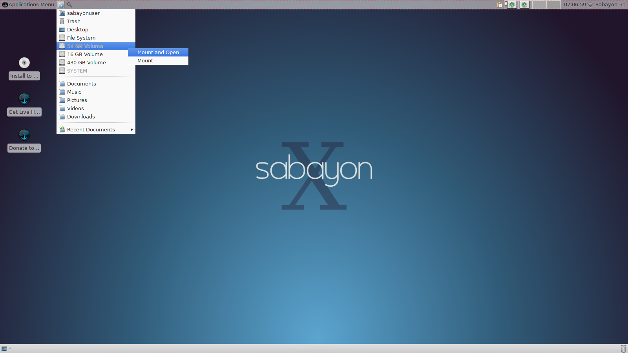Click the folder icon beside Downloads

(x=62, y=116)
